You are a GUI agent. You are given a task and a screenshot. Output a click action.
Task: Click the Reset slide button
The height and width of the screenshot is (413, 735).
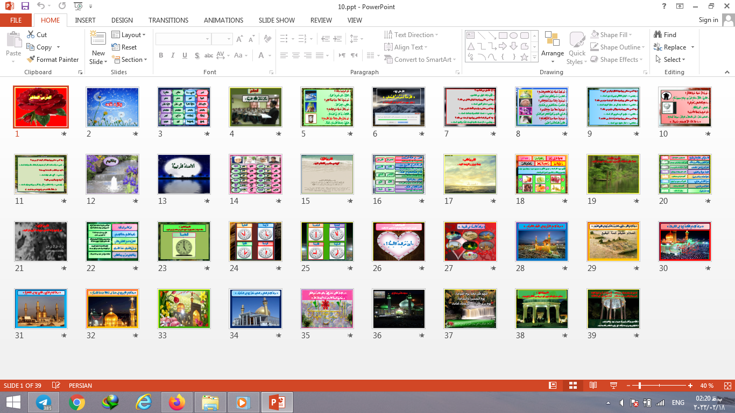[124, 47]
